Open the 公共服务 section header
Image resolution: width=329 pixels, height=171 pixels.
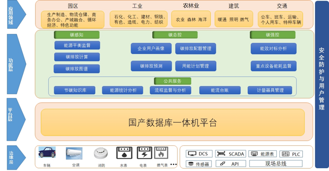pyautogui.click(x=172, y=81)
